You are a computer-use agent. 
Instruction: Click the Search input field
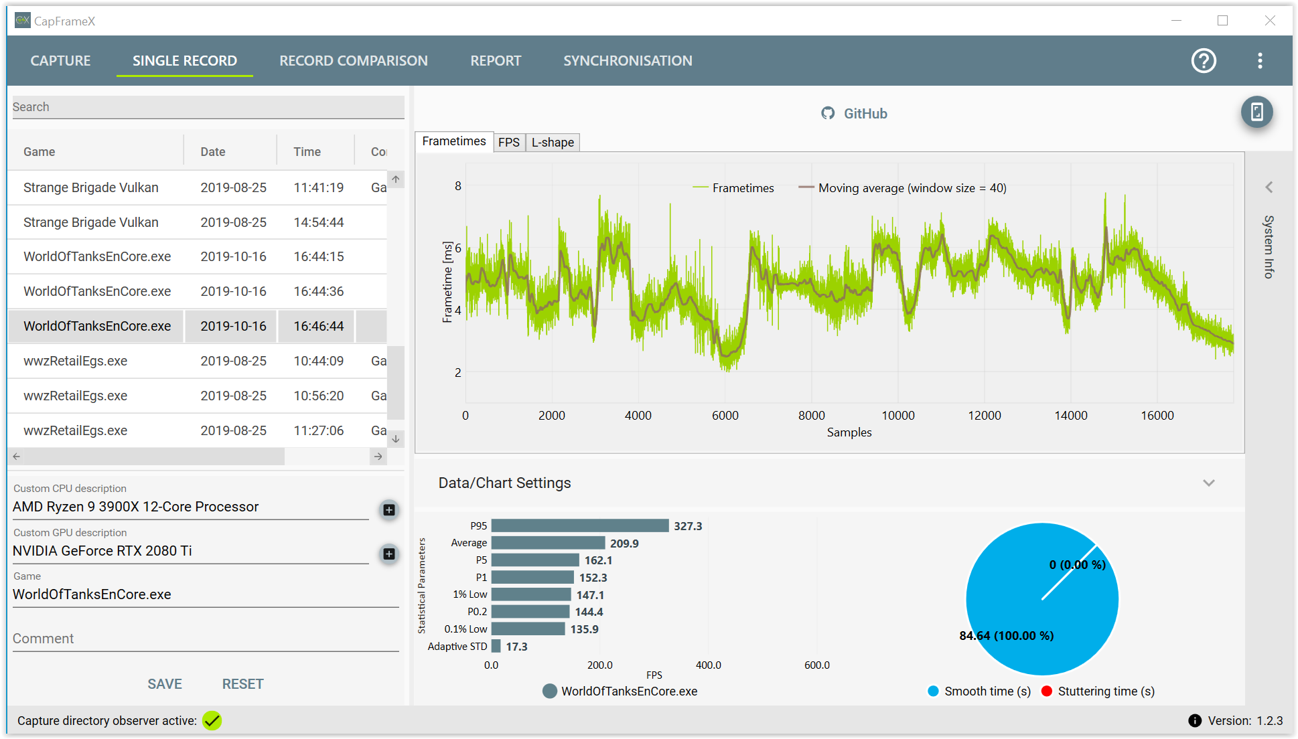(x=208, y=107)
